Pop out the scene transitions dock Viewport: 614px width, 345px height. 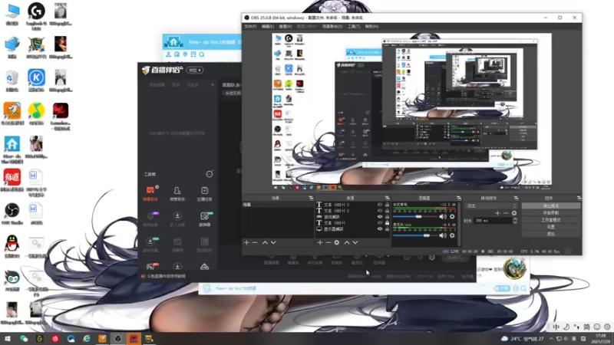tap(516, 199)
